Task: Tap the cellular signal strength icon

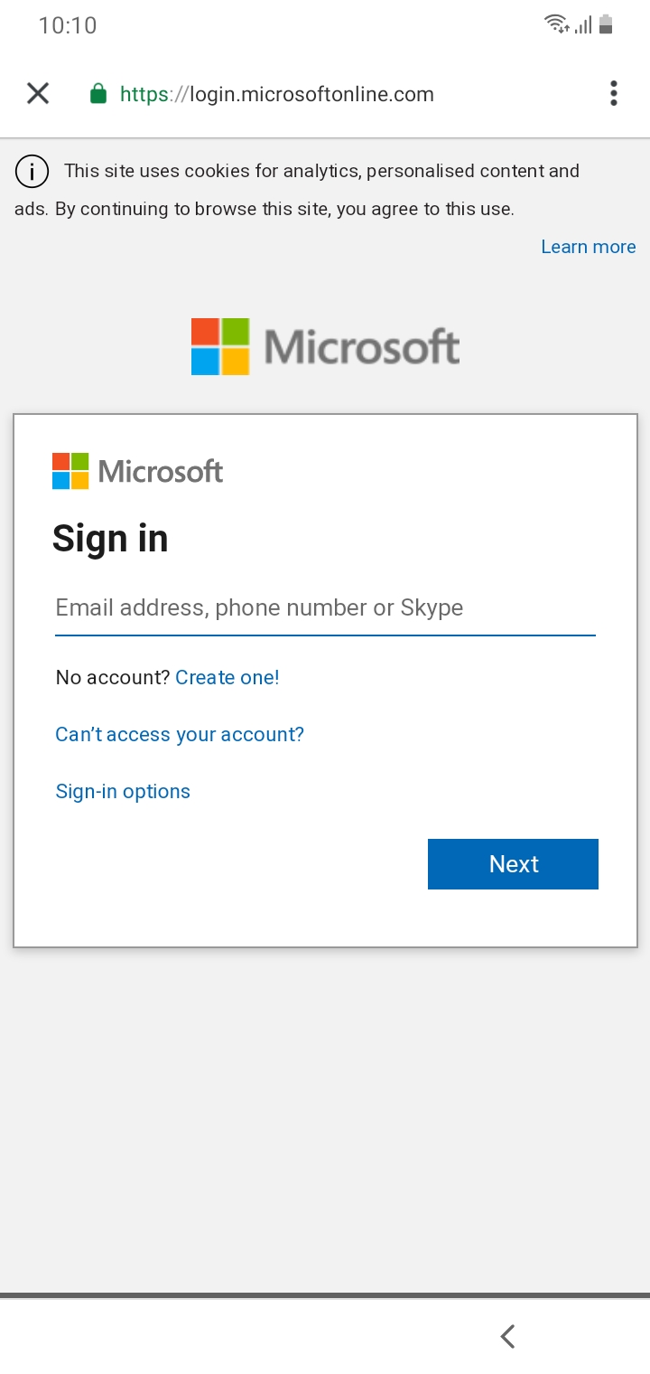Action: pyautogui.click(x=584, y=24)
